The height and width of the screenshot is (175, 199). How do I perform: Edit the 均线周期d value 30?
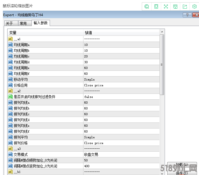tap(121, 62)
